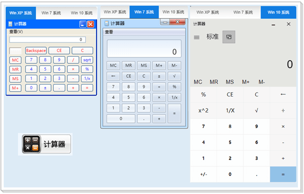
Task: Click the 1/x button in XP calculator
Action: (87, 78)
